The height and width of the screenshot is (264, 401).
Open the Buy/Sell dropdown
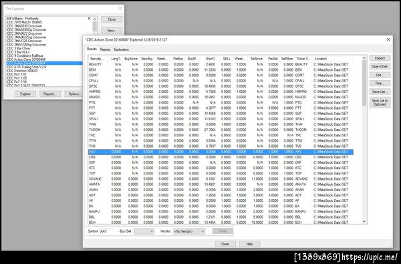point(144,231)
